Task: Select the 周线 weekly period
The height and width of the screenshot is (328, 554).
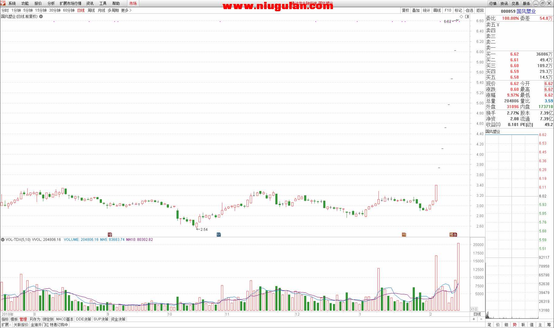Action: (x=91, y=10)
